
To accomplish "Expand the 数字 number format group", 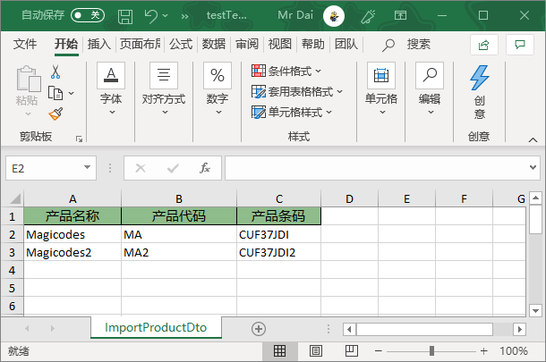I will click(217, 93).
